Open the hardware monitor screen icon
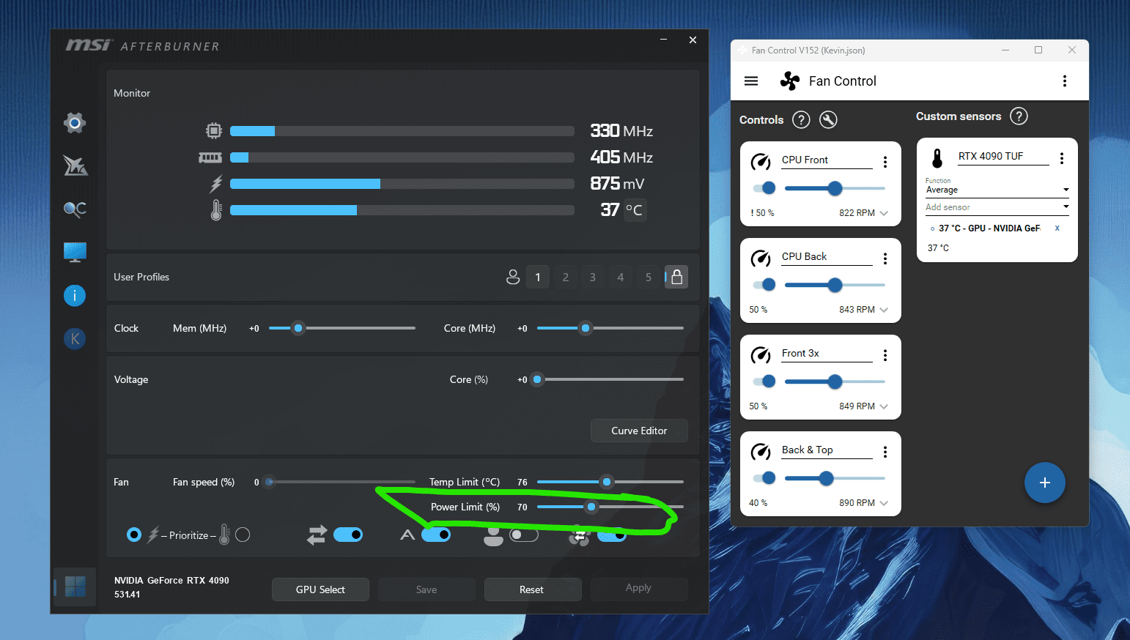This screenshot has width=1130, height=640. tap(75, 253)
